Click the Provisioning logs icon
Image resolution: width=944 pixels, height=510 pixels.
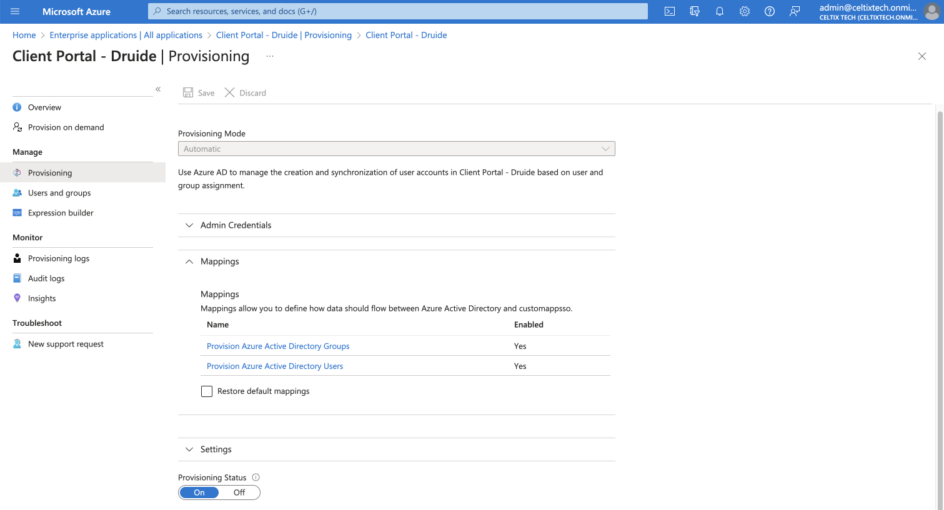click(17, 258)
